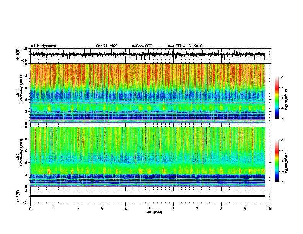Click the "2" tick on the Time axis

tap(78, 209)
